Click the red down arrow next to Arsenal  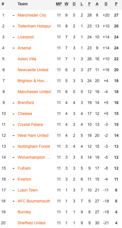[14, 48]
